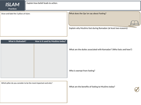The image size is (141, 105).
Task: Click 'What are the duties associated with Ramadan?'
Action: [101, 50]
